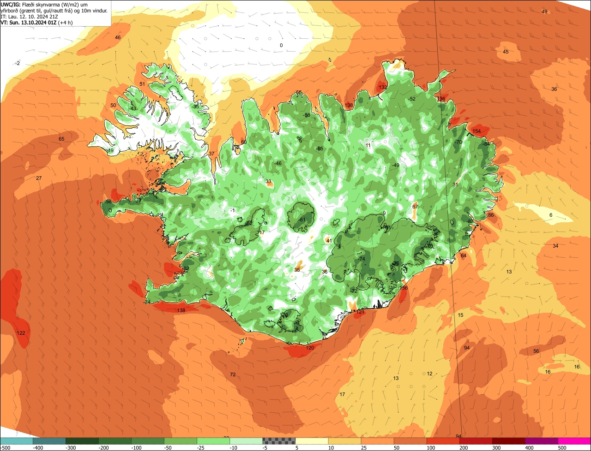Screen dimensions: 591x451
Task: Select the checkered legend swatch between -5 and 5
Action: coord(279,441)
